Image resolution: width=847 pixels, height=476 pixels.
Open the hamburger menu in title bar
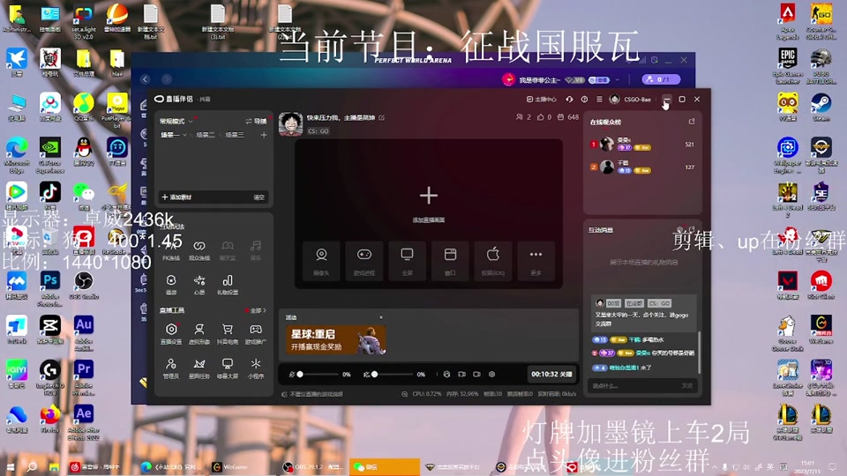click(599, 100)
